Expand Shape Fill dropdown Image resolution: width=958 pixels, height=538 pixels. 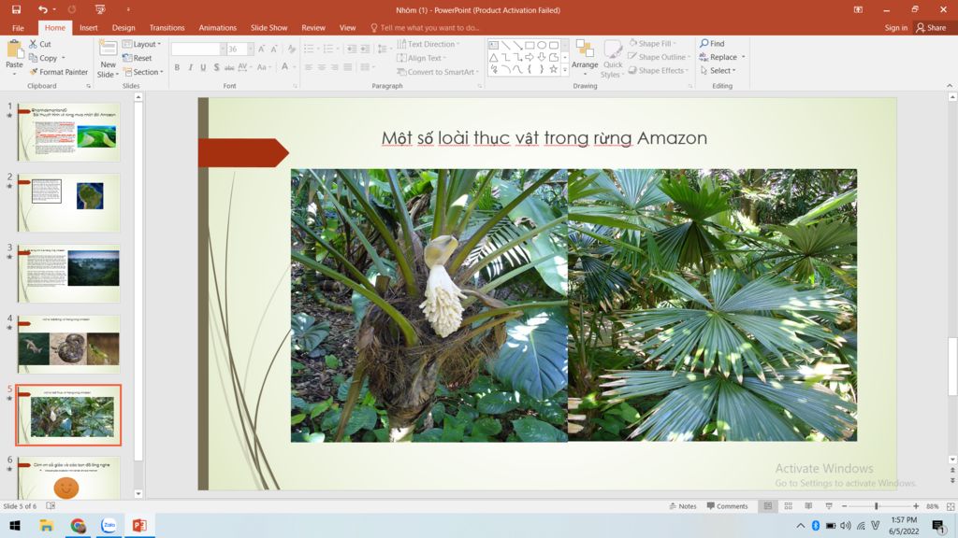click(x=652, y=43)
